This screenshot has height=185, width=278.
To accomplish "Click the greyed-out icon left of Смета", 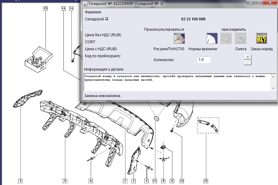I will point(226,38).
